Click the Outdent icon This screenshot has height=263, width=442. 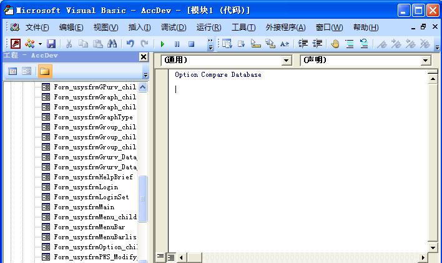click(317, 44)
